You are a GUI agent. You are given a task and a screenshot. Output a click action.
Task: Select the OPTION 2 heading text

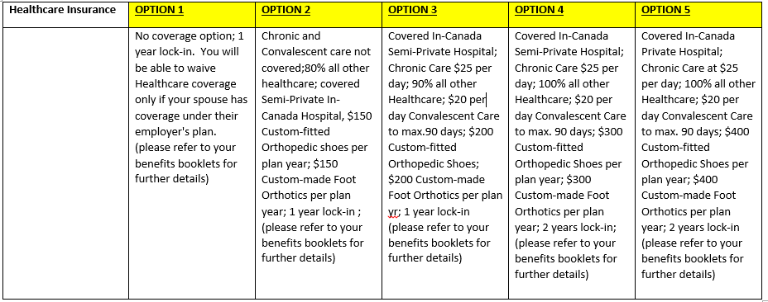tap(286, 10)
